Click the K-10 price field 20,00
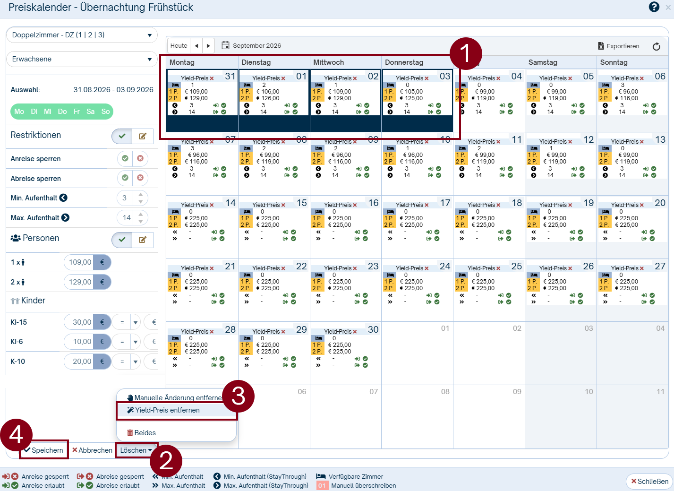 point(78,362)
